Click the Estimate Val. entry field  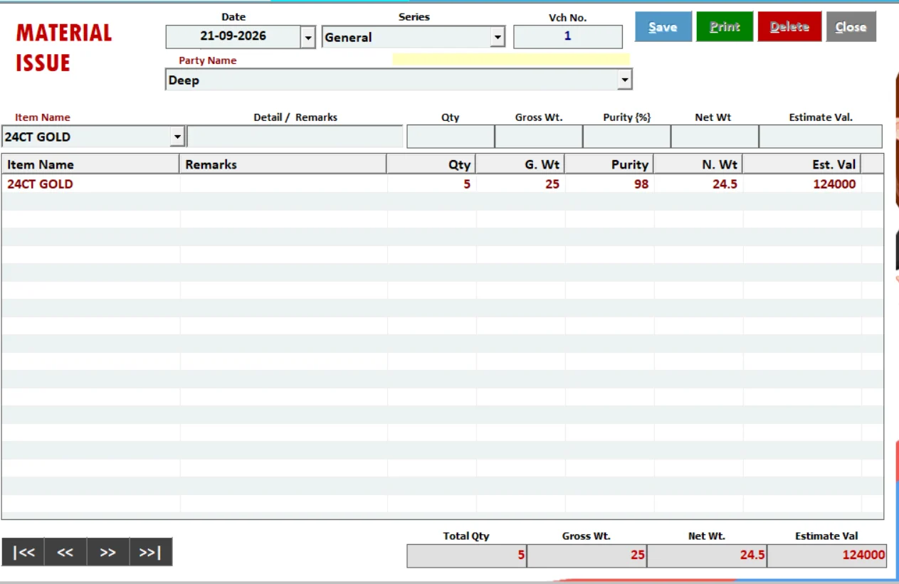(821, 137)
